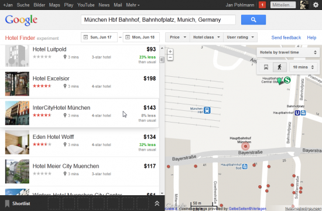Screen dimensions: 322x211
Task: Click Hotel Excelsior star rating
Action: 42,86
